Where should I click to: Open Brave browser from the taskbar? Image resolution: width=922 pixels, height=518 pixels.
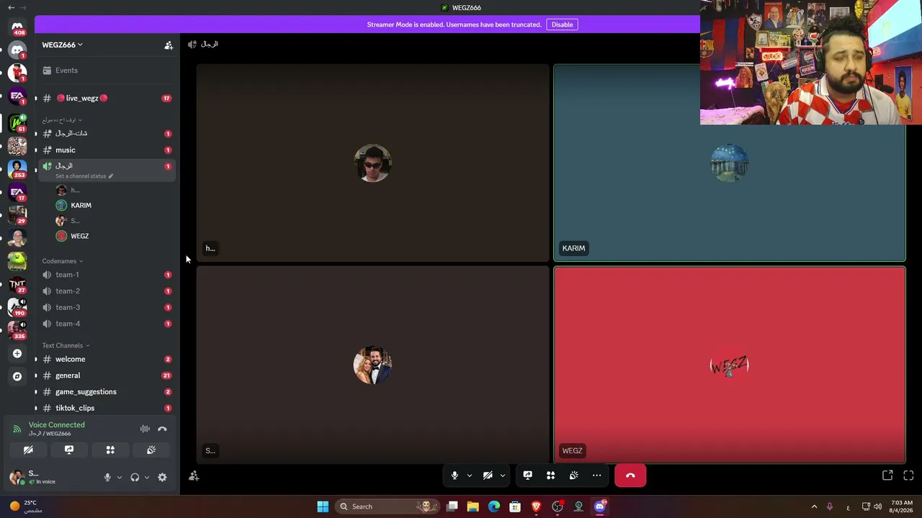point(536,506)
